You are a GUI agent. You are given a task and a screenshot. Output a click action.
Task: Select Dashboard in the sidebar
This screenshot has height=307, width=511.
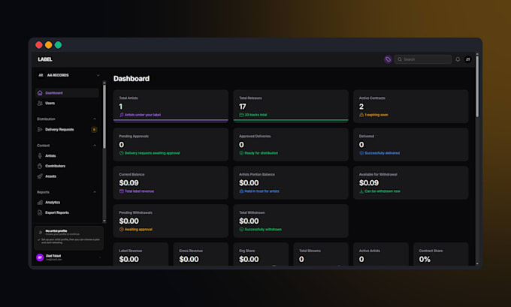67,93
